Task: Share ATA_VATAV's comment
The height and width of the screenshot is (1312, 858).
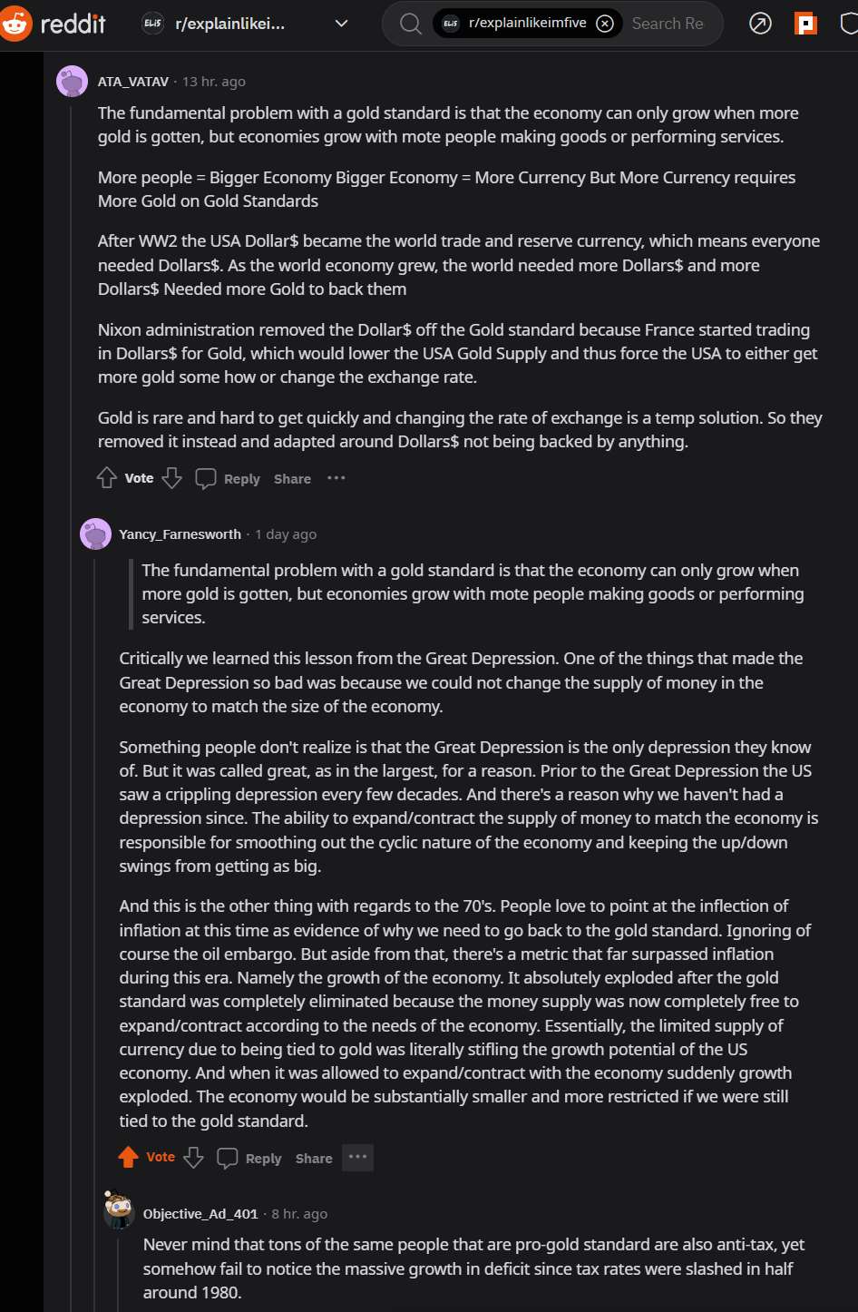Action: pos(292,479)
